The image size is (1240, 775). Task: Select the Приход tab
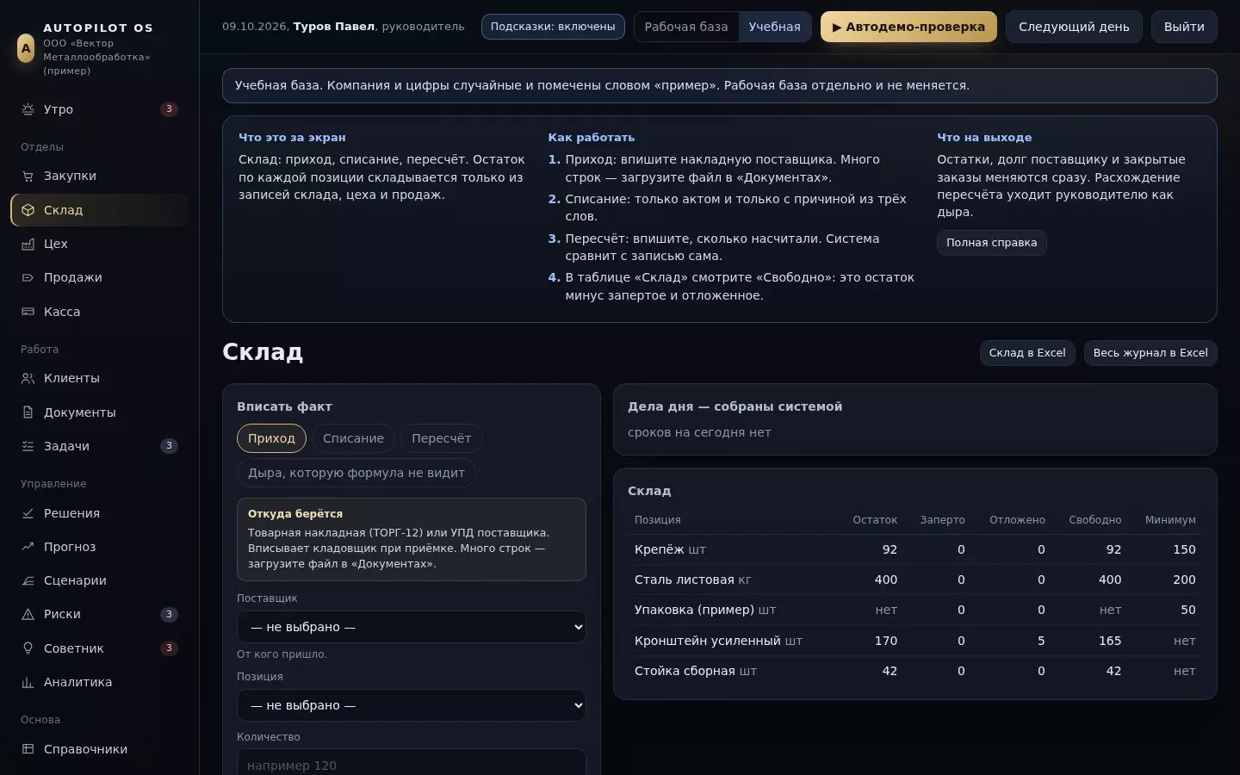[x=271, y=438]
